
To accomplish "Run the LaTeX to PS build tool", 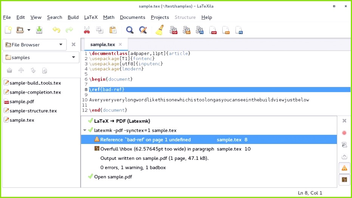I will point(199,30).
